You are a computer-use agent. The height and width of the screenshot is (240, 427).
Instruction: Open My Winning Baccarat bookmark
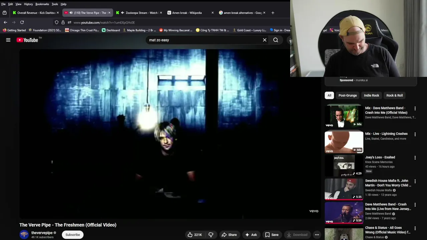(x=176, y=30)
